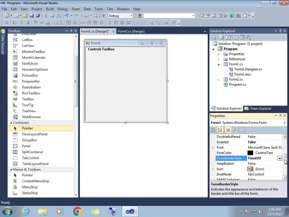289x217 pixels.
Task: Open the Debug configuration dropdown
Action: click(x=132, y=16)
